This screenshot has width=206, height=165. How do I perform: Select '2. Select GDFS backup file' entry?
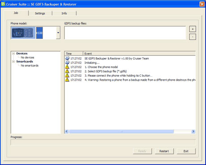point(106,71)
